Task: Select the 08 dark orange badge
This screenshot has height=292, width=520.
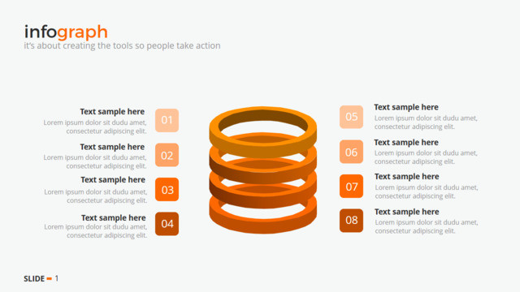Action: 351,221
